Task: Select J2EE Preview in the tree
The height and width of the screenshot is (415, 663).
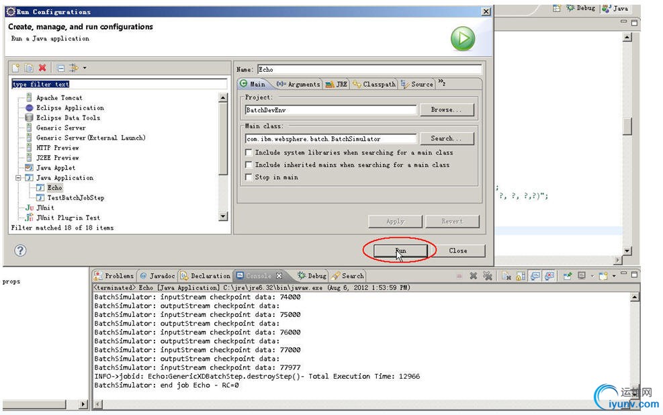Action: click(x=58, y=158)
